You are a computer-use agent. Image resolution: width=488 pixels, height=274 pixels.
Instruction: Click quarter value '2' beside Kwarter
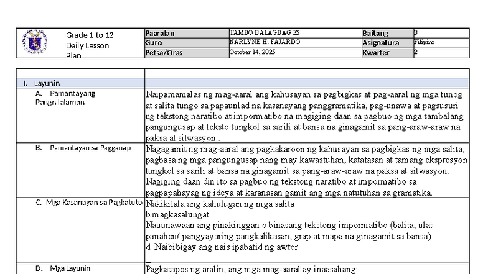tap(416, 52)
